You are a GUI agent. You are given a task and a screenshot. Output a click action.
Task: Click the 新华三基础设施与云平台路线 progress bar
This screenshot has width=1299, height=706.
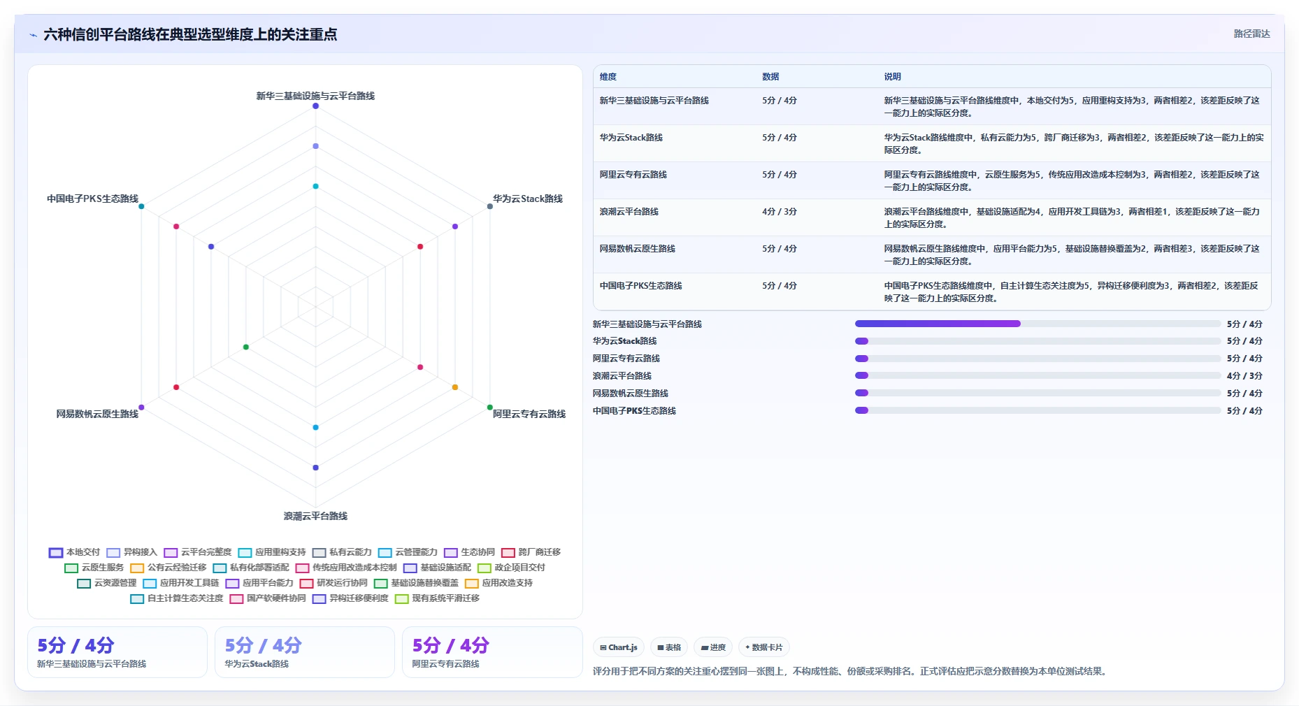click(x=1038, y=324)
